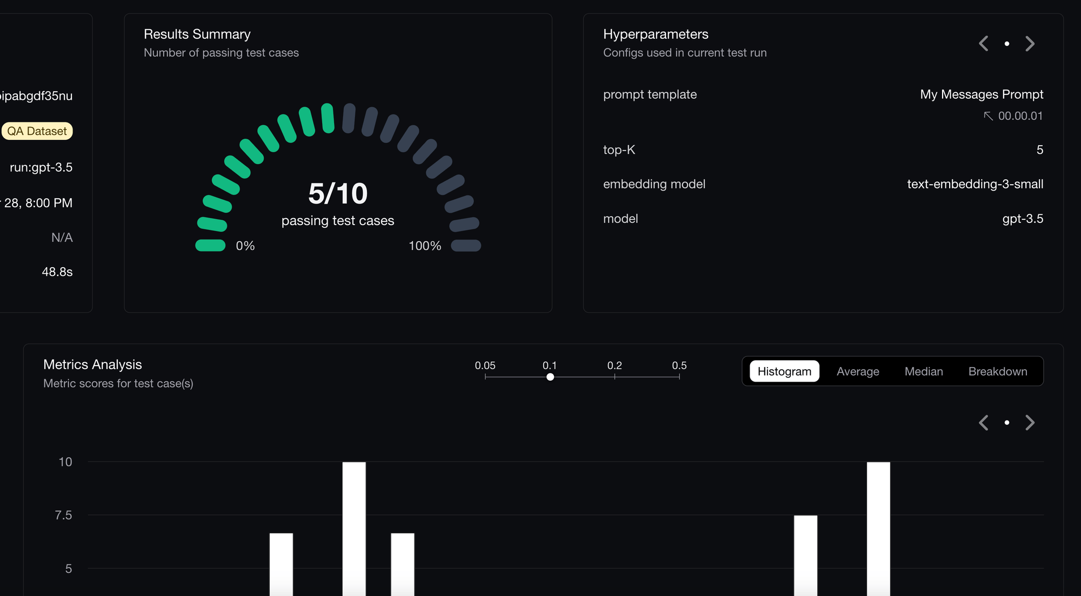Viewport: 1081px width, 596px height.
Task: Click Hyperparameters pagination dot indicator
Action: [1006, 44]
